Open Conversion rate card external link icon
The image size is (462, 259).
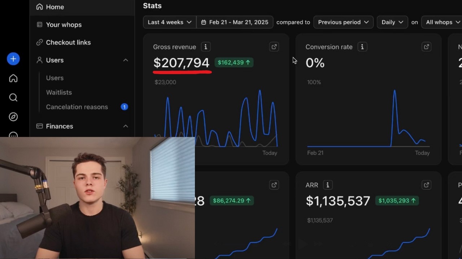click(426, 47)
